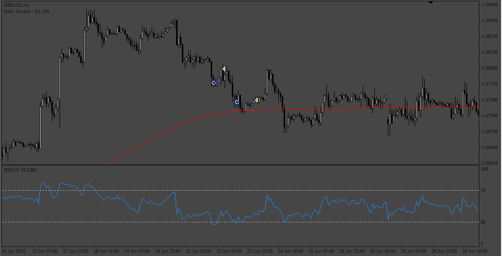Screen dimensions: 502x256
Task: Select the orange trade exit arrow near 1.58050
Action: (224, 69)
